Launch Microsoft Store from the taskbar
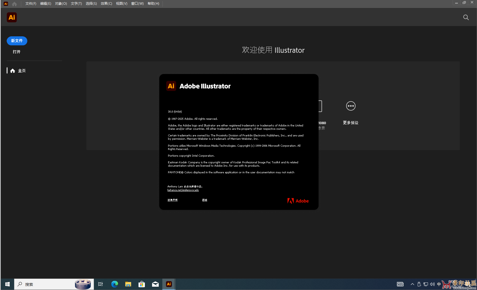477x290 pixels. [x=142, y=284]
